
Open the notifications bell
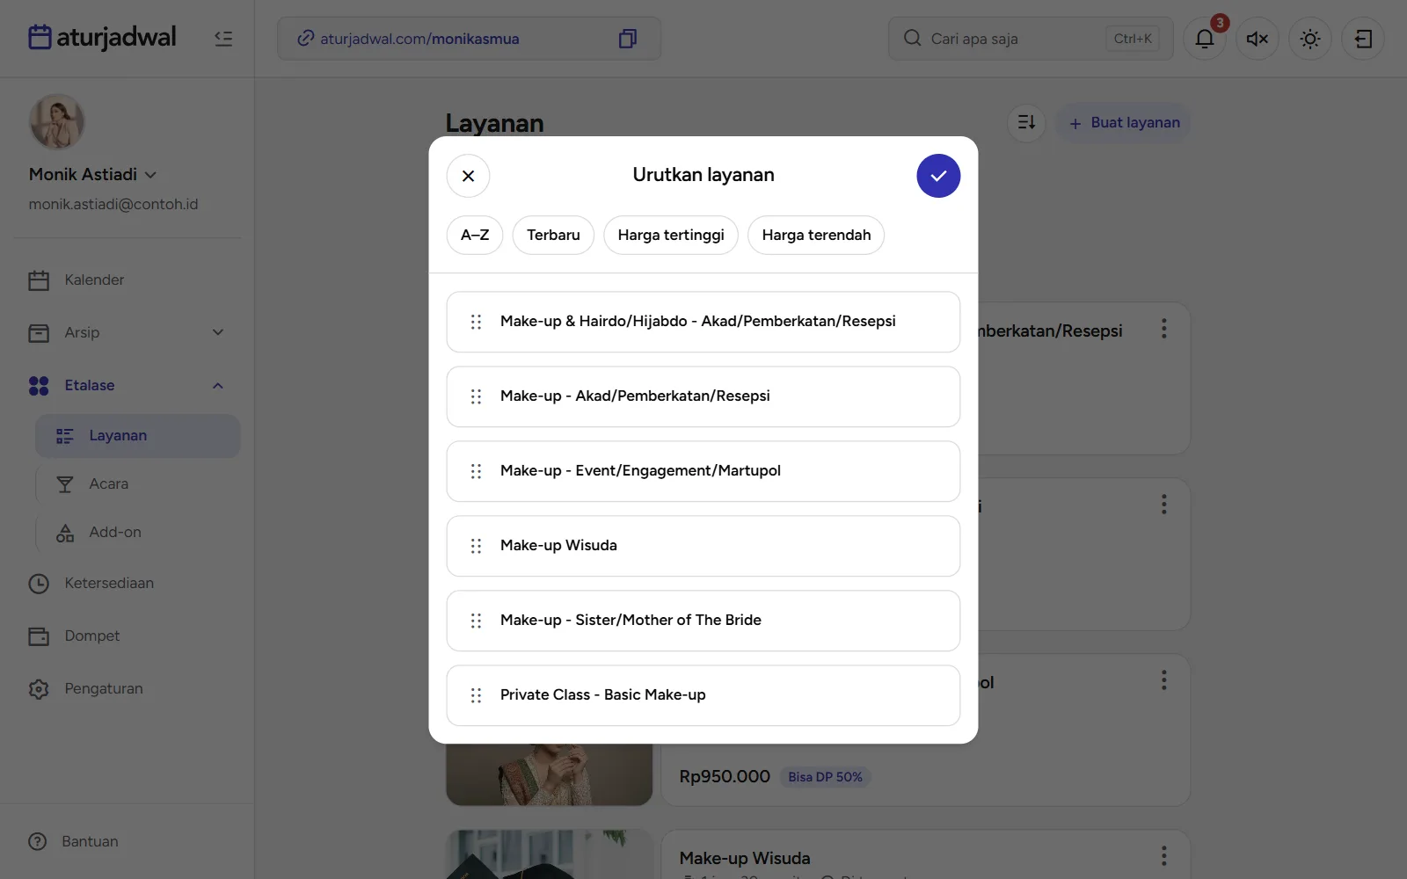[x=1205, y=39]
